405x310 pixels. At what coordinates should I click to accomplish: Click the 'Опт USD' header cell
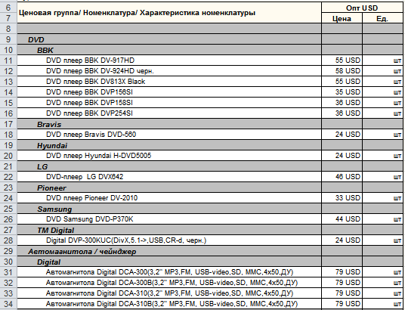click(362, 8)
